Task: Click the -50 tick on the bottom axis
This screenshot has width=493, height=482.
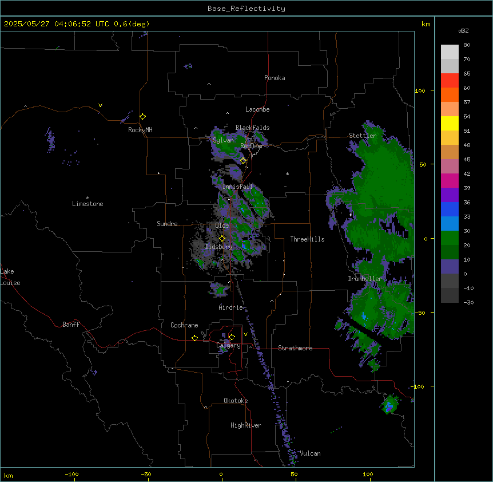Action: click(x=146, y=474)
